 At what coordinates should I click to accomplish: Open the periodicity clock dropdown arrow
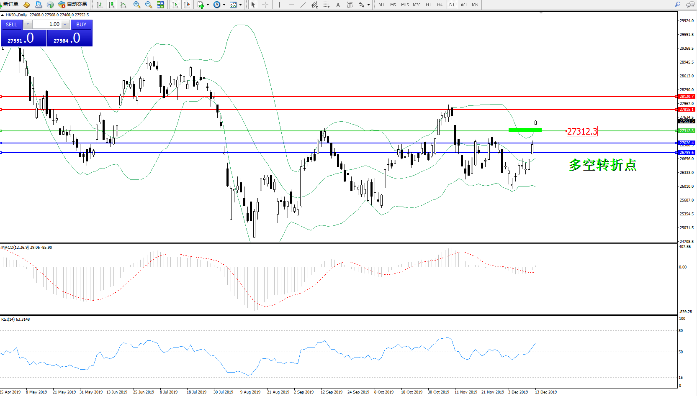pyautogui.click(x=224, y=5)
